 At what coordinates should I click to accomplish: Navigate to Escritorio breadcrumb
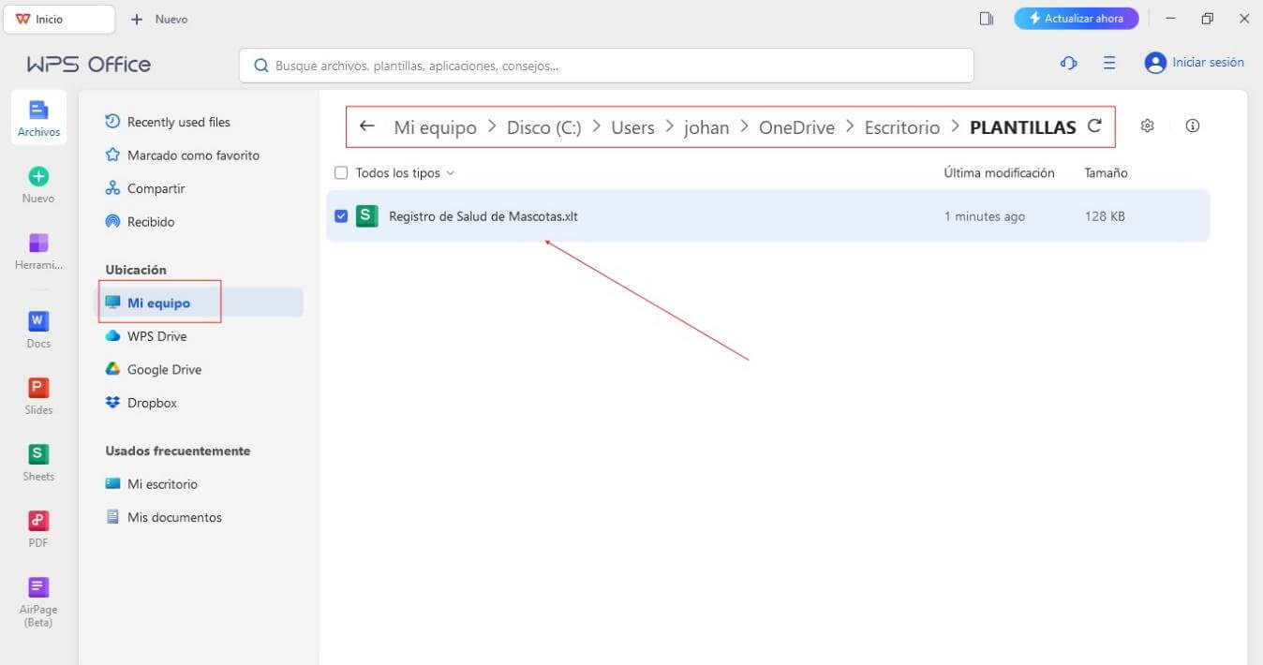902,127
